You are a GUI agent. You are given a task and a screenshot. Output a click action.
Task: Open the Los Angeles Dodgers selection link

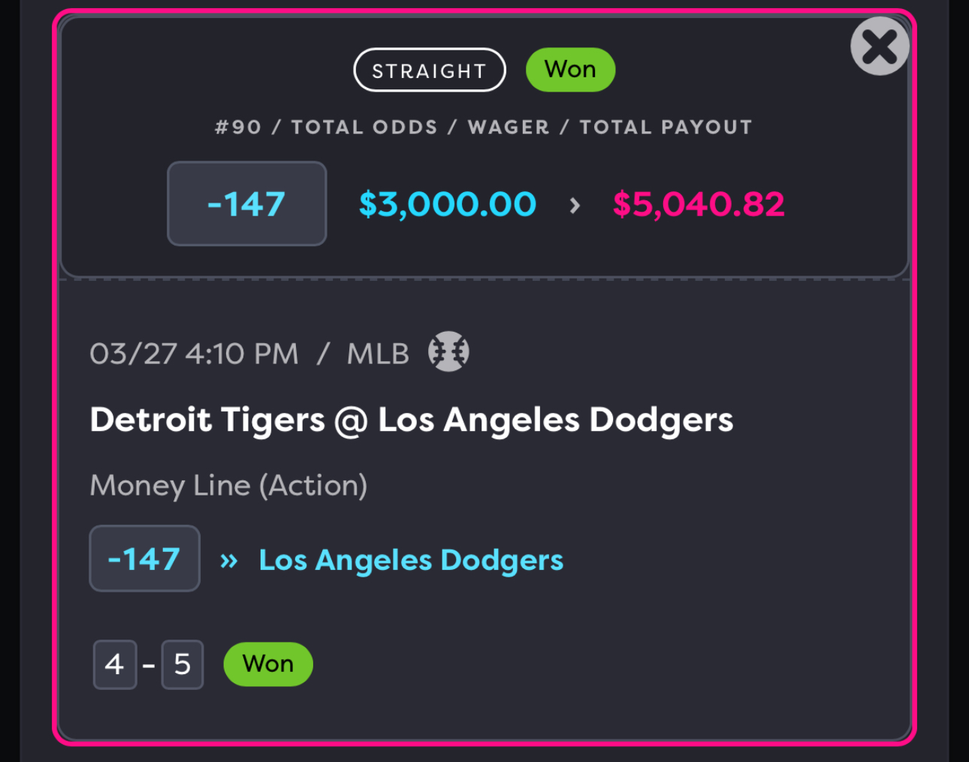click(411, 560)
